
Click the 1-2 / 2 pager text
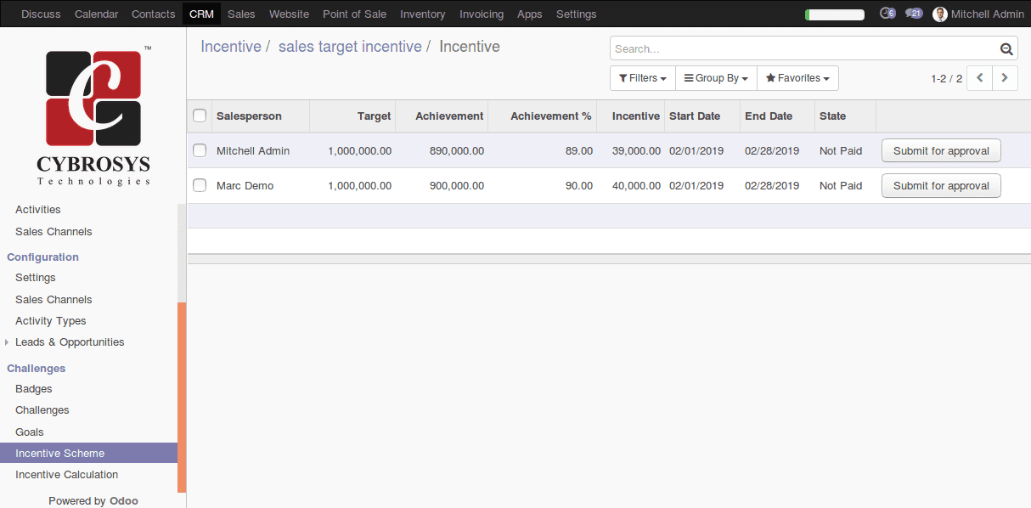coord(946,78)
